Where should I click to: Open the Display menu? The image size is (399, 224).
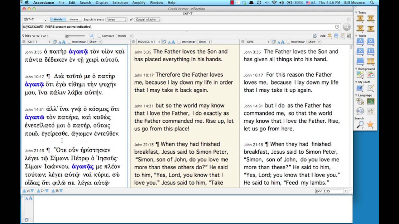pyautogui.click(x=102, y=2)
